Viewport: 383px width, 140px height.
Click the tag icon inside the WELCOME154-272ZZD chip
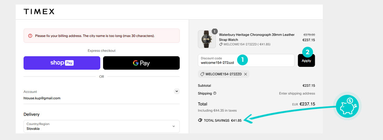[202, 74]
